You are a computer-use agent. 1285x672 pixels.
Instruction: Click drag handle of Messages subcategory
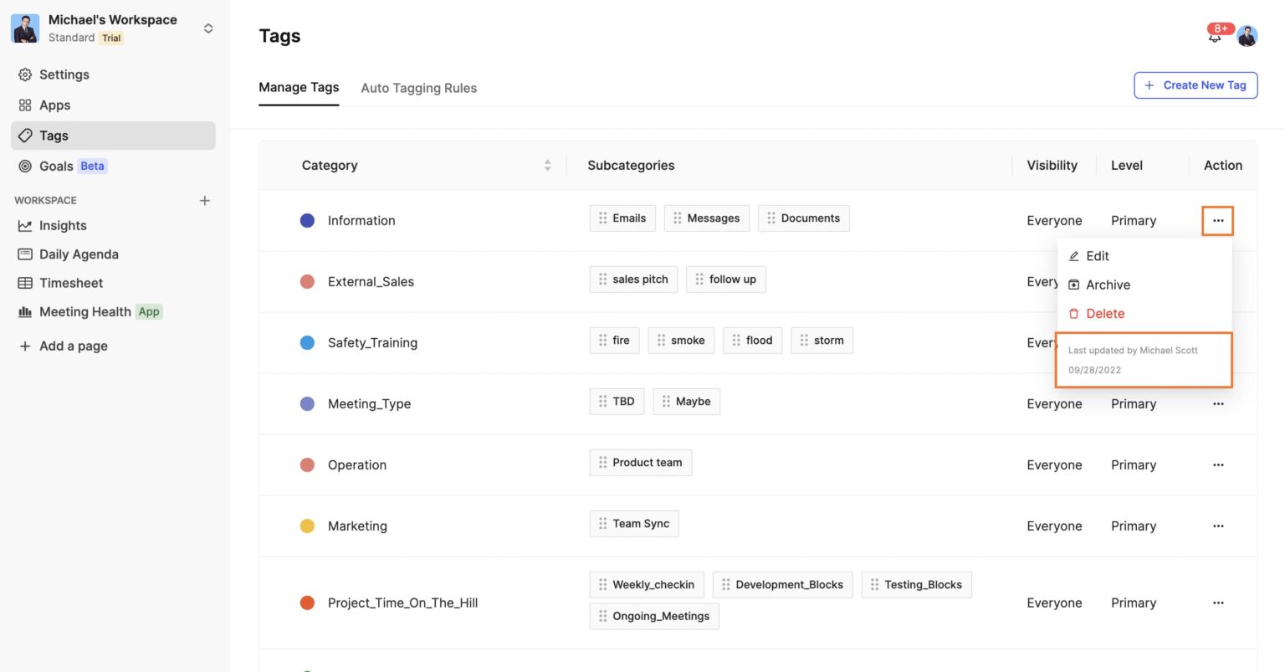click(x=678, y=218)
